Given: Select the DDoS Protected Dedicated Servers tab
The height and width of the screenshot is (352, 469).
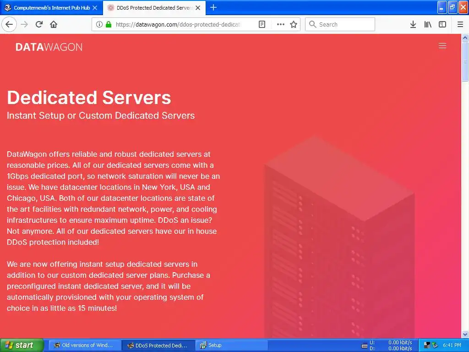Looking at the screenshot, I should click(x=154, y=8).
